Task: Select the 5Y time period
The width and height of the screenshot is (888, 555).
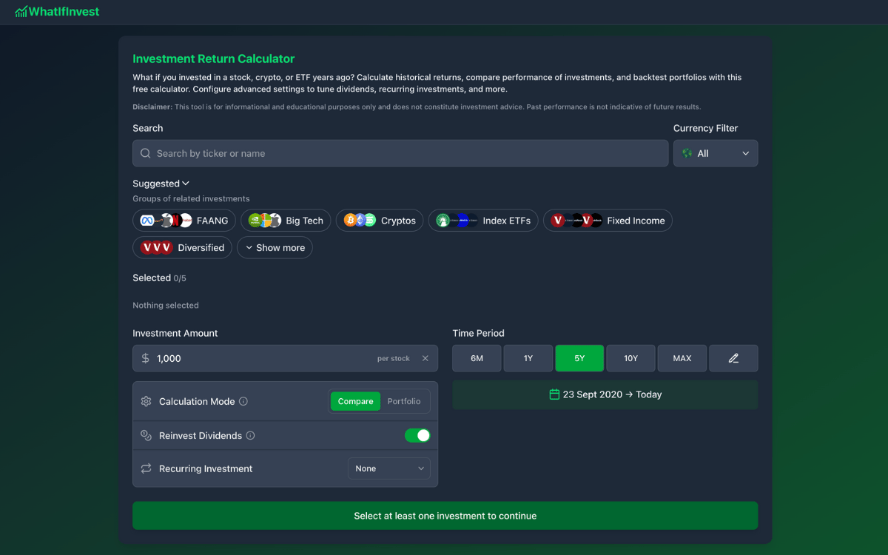Action: coord(579,358)
